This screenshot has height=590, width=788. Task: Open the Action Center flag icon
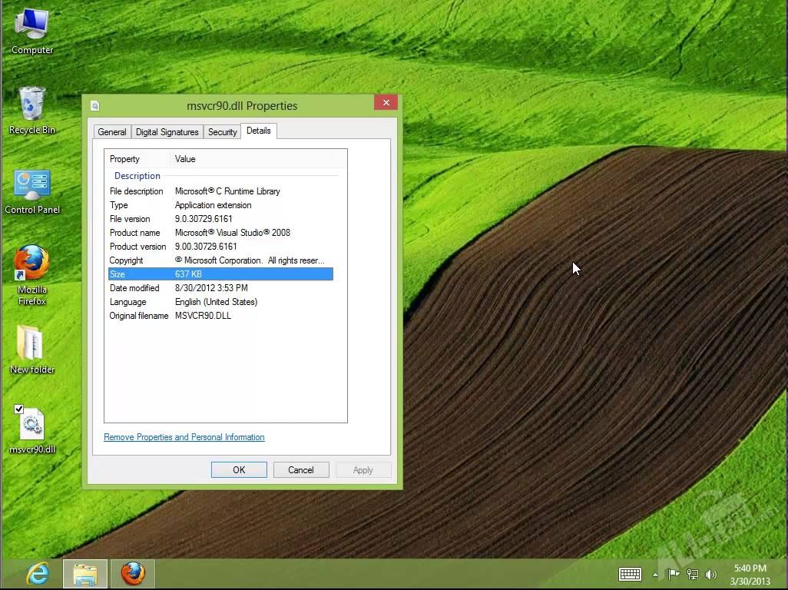pos(674,574)
